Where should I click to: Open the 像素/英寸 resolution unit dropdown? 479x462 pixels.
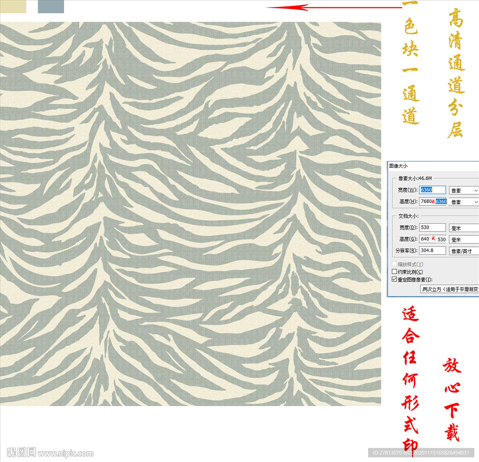pos(464,251)
